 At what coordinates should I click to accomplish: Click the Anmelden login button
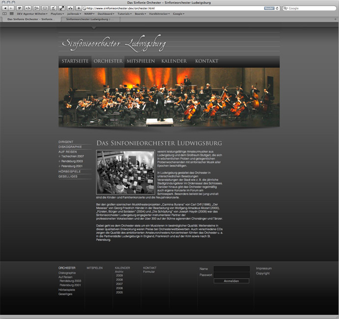click(231, 281)
